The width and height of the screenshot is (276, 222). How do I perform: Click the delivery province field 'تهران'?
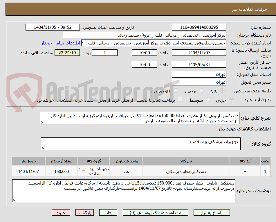199,74
